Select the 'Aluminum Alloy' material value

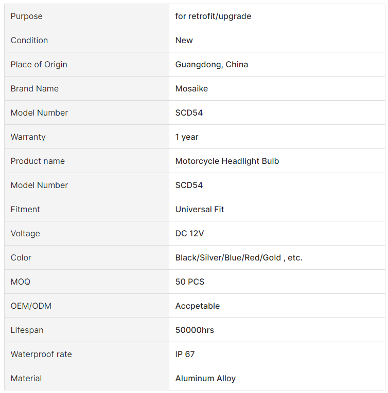205,379
